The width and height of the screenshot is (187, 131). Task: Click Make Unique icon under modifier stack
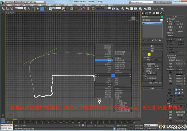pyautogui.click(x=153, y=40)
